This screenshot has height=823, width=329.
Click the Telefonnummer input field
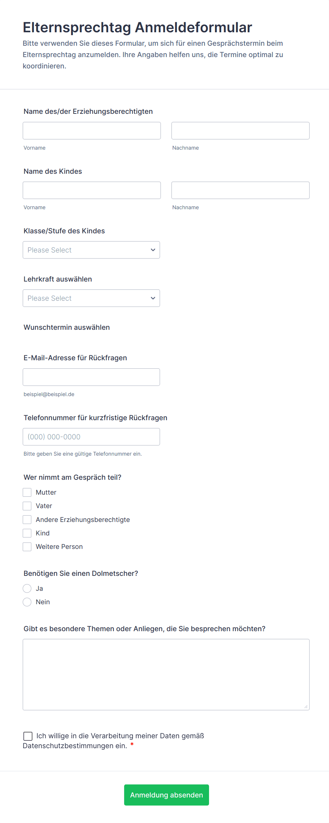(x=91, y=436)
